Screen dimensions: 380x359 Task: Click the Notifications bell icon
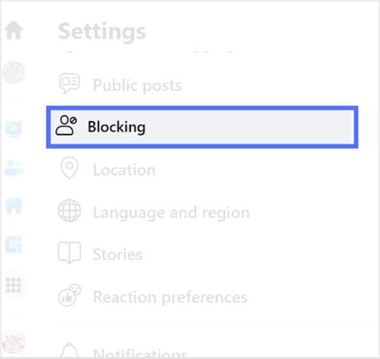tap(70, 350)
